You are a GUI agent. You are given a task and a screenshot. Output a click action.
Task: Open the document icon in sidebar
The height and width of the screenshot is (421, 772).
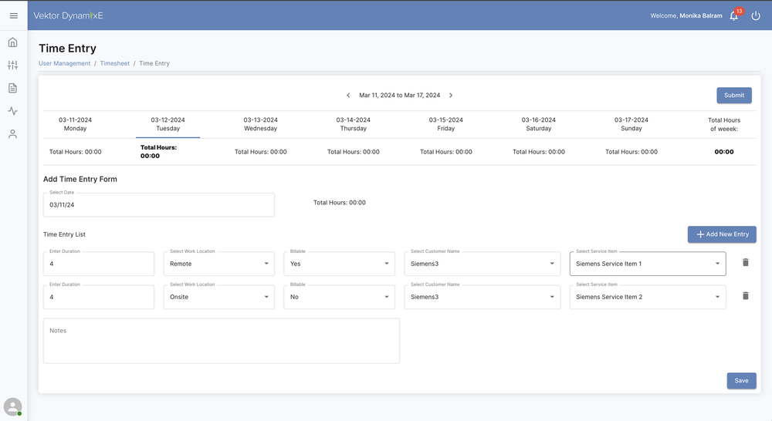[x=13, y=88]
